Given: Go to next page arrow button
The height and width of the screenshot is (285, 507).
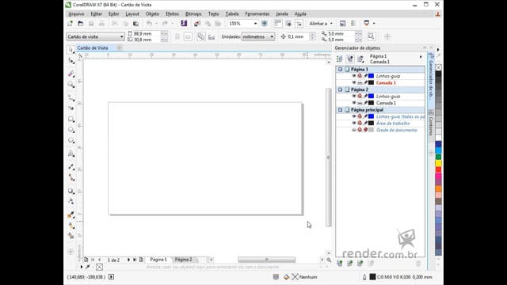Looking at the screenshot, I should pos(128,260).
